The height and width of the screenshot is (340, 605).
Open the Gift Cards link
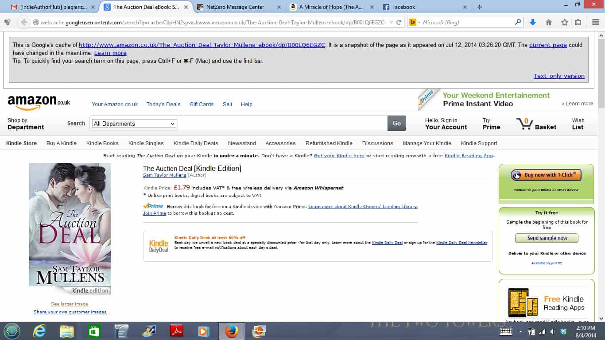(x=202, y=104)
